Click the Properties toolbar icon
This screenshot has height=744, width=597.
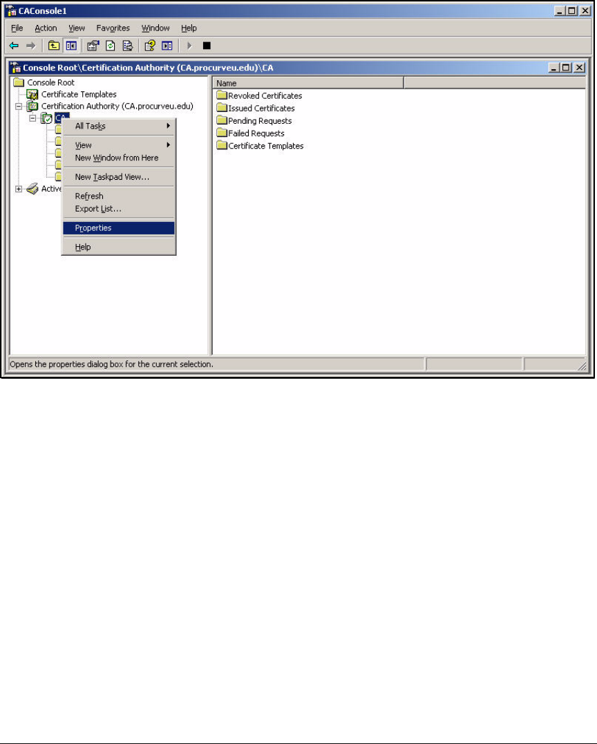tap(93, 46)
